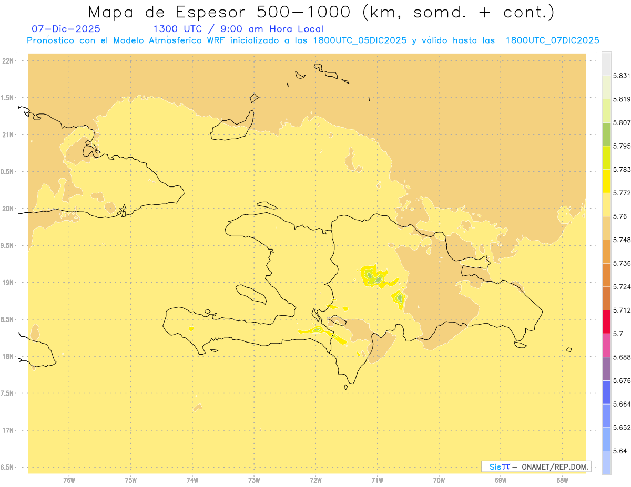Click the legend value '5.652'
This screenshot has height=487, width=631.
tap(622, 428)
